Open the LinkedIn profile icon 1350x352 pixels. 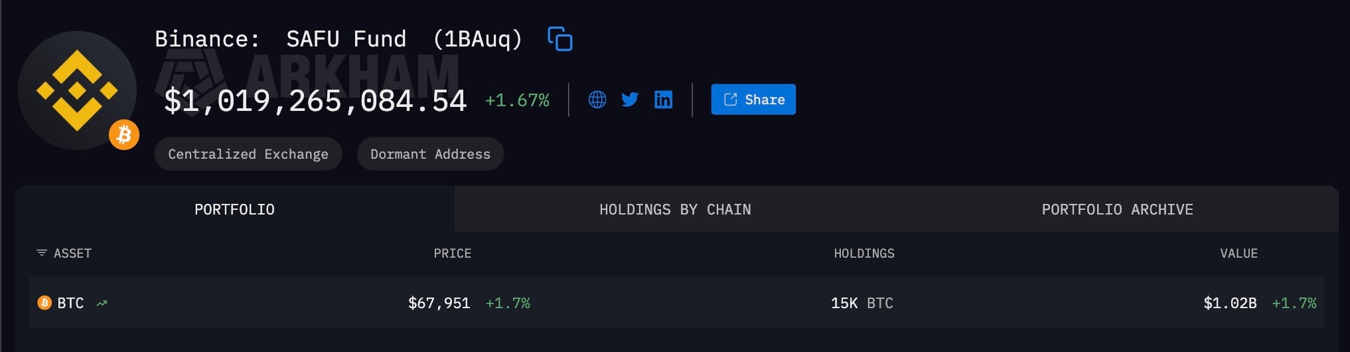pyautogui.click(x=663, y=100)
